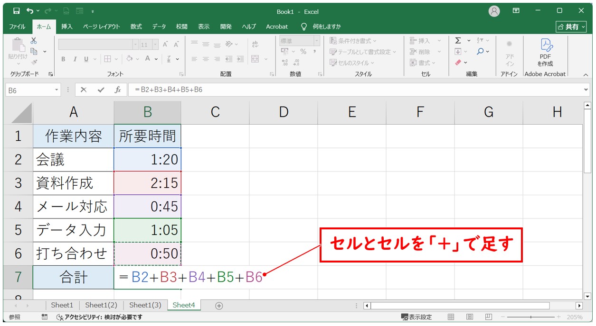Collapse the ribbon with the chevron
The width and height of the screenshot is (596, 326).
pyautogui.click(x=586, y=74)
